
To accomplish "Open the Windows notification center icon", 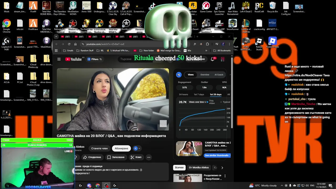I will click(x=330, y=186).
